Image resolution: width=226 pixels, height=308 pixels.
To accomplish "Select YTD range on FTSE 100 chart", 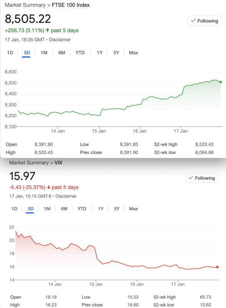I will (80, 53).
